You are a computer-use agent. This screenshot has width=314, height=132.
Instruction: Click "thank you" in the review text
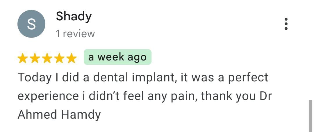[224, 96]
